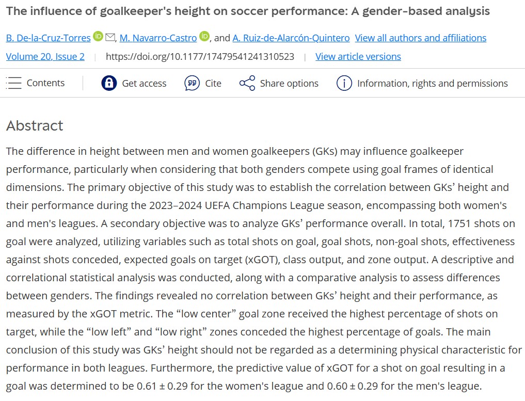525x401 pixels.
Task: Open Information, rights and permissions
Action: (x=422, y=83)
